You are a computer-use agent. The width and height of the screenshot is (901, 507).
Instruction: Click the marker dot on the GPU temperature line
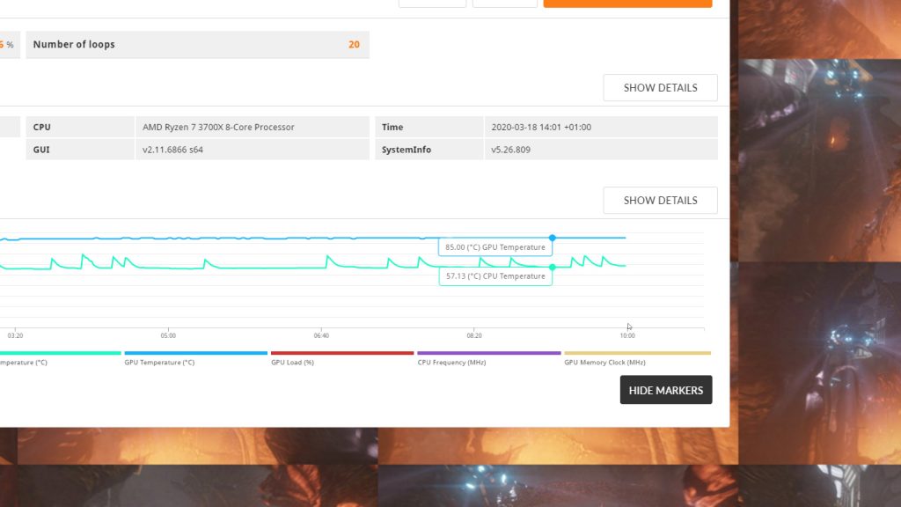point(553,237)
